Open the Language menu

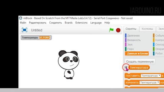(96, 23)
